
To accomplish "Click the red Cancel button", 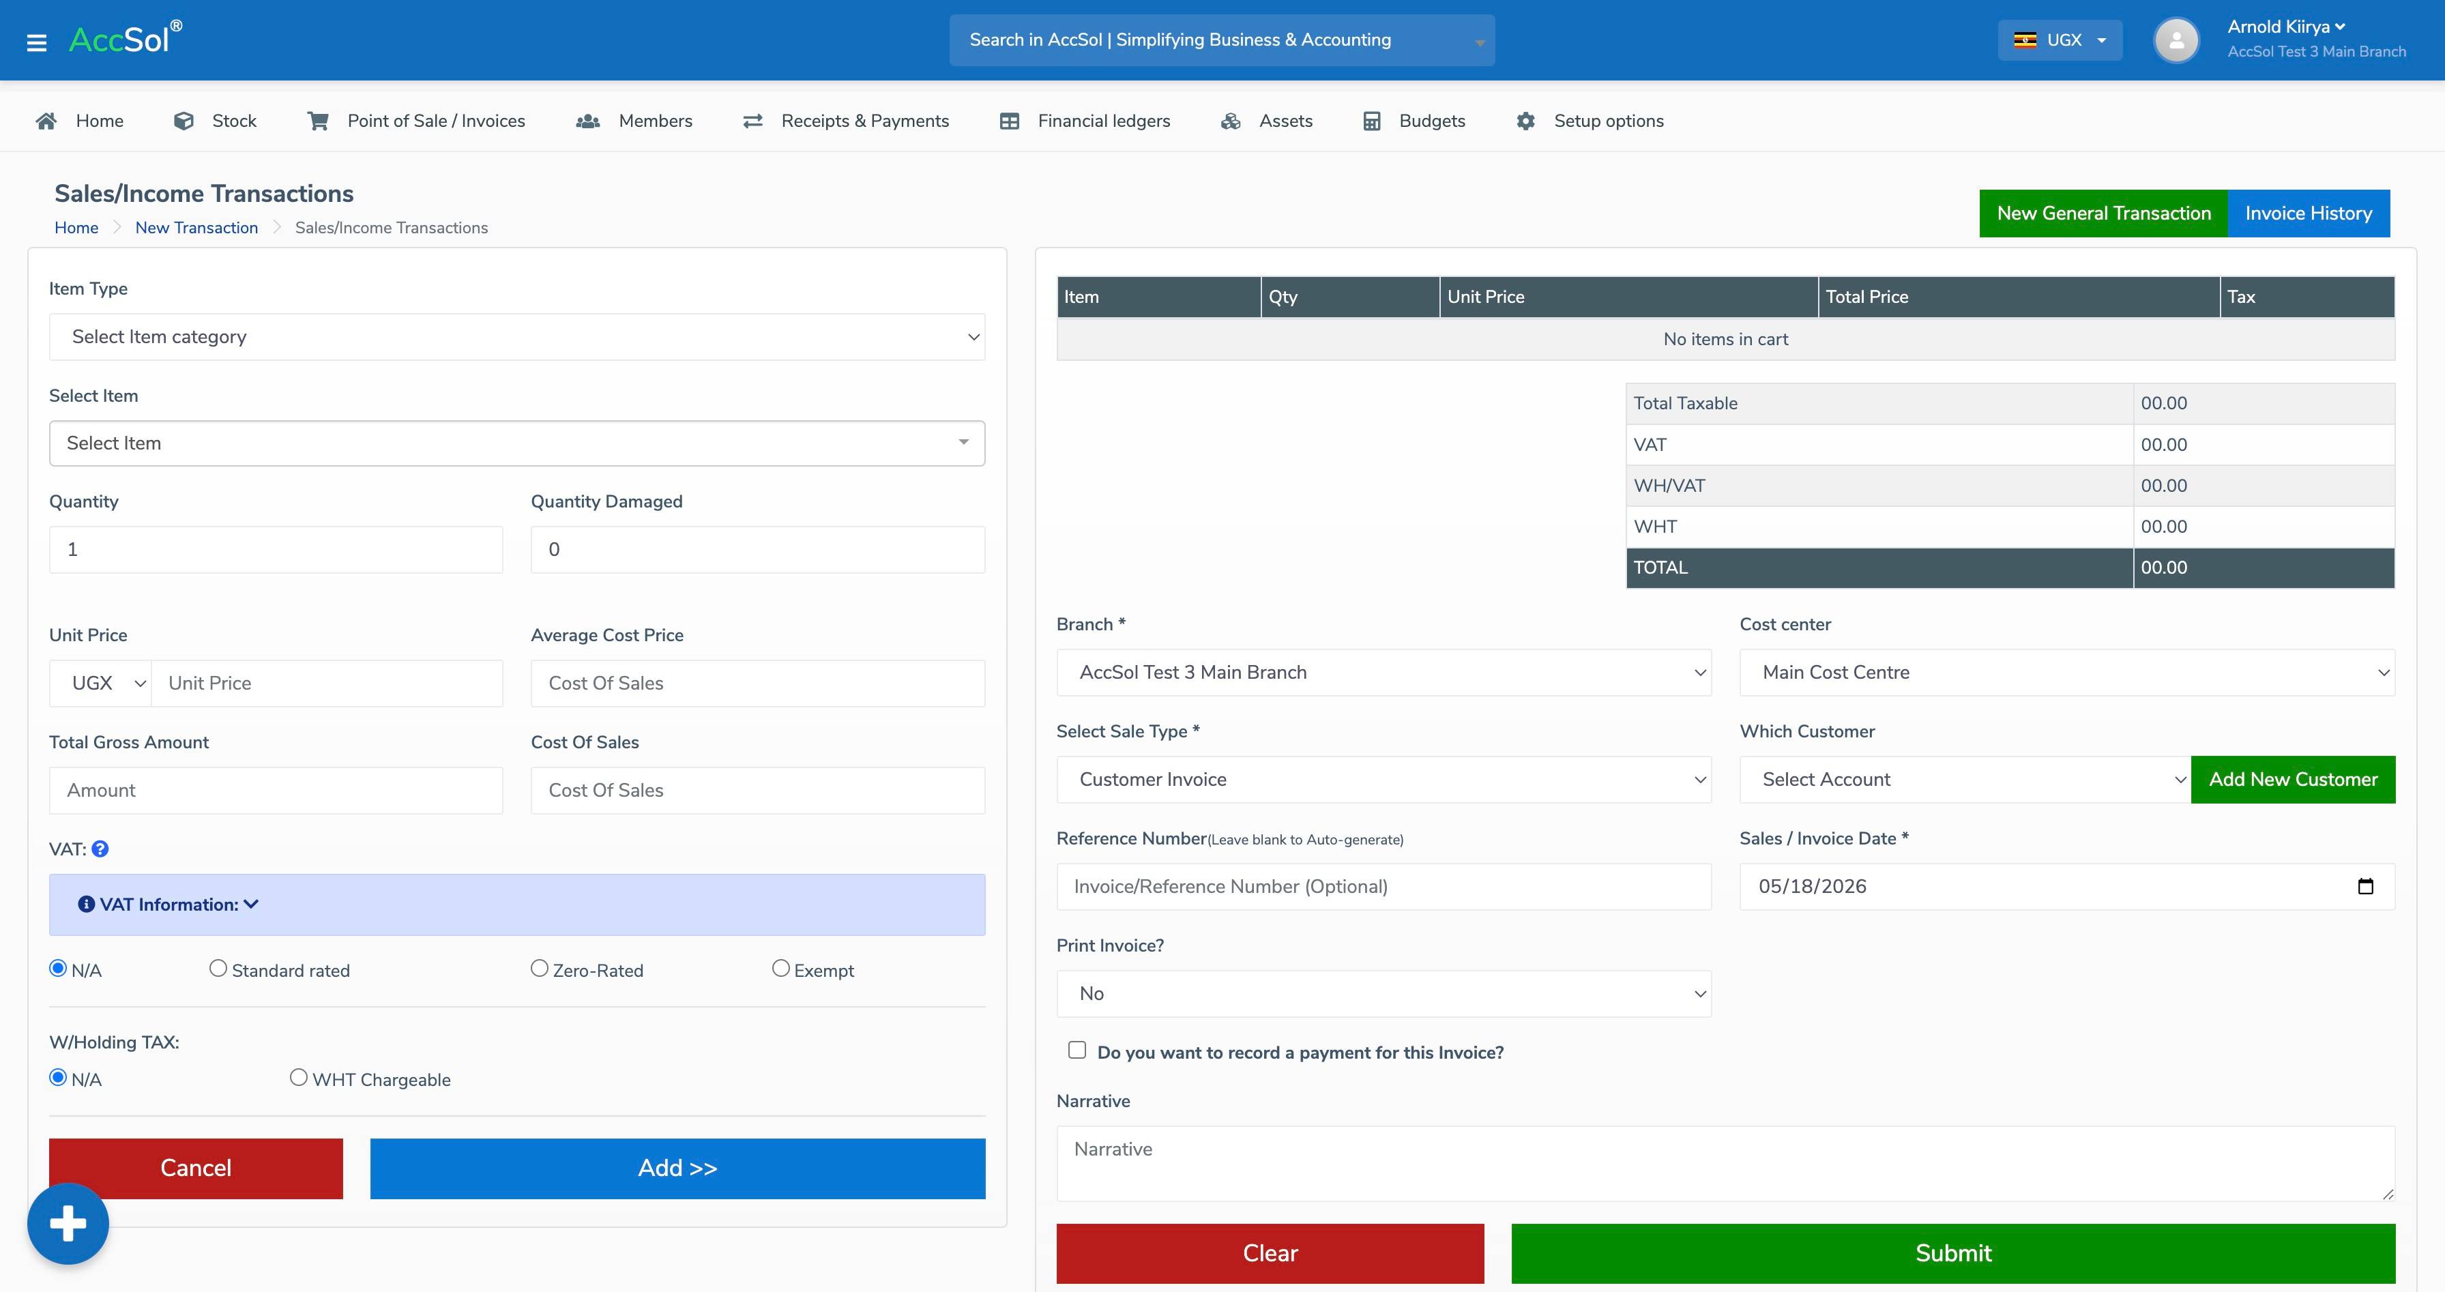I will (x=196, y=1169).
